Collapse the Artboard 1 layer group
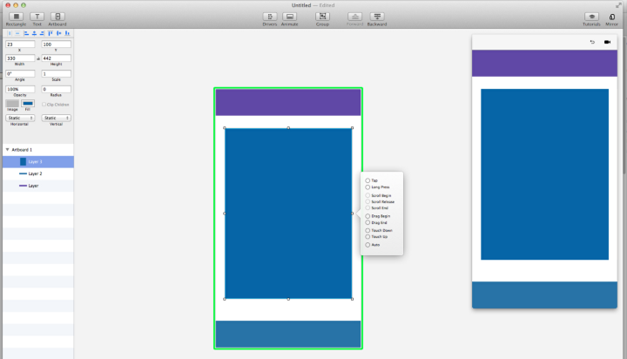Screen dimensions: 627x359 [8, 150]
